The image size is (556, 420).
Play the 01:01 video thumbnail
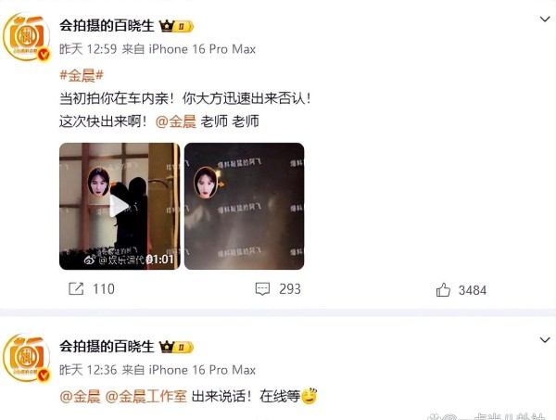(120, 206)
